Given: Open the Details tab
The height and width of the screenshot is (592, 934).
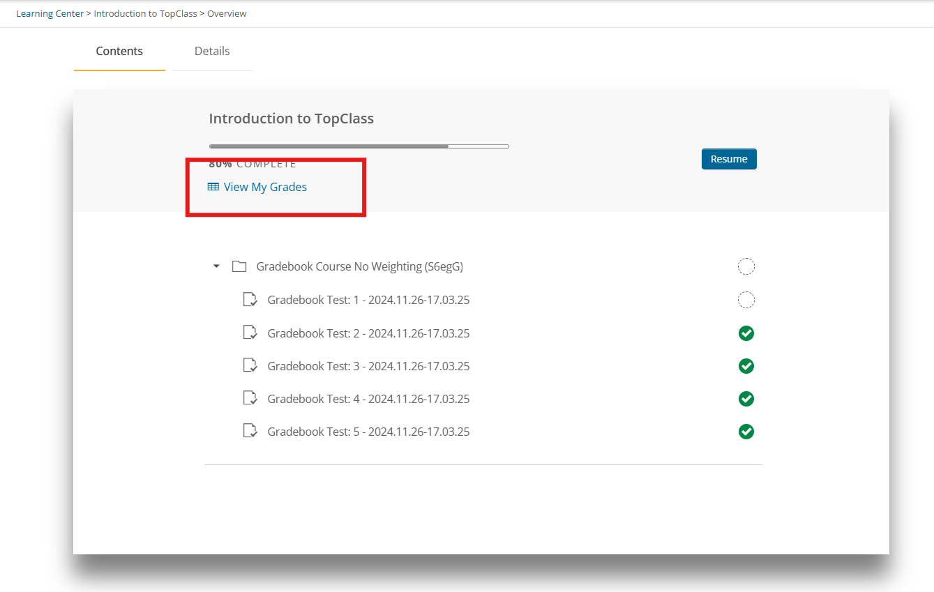Looking at the screenshot, I should (212, 51).
